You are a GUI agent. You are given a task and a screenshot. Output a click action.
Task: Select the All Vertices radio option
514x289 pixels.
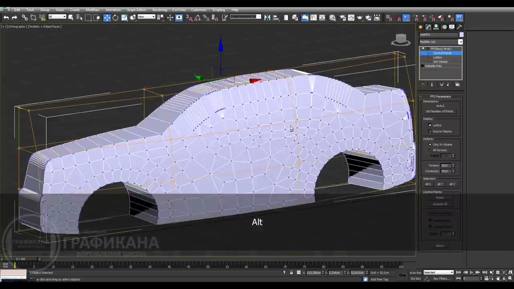430,150
